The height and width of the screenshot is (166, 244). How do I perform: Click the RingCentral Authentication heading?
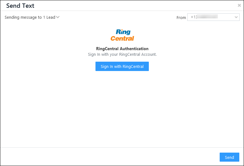[x=122, y=49]
